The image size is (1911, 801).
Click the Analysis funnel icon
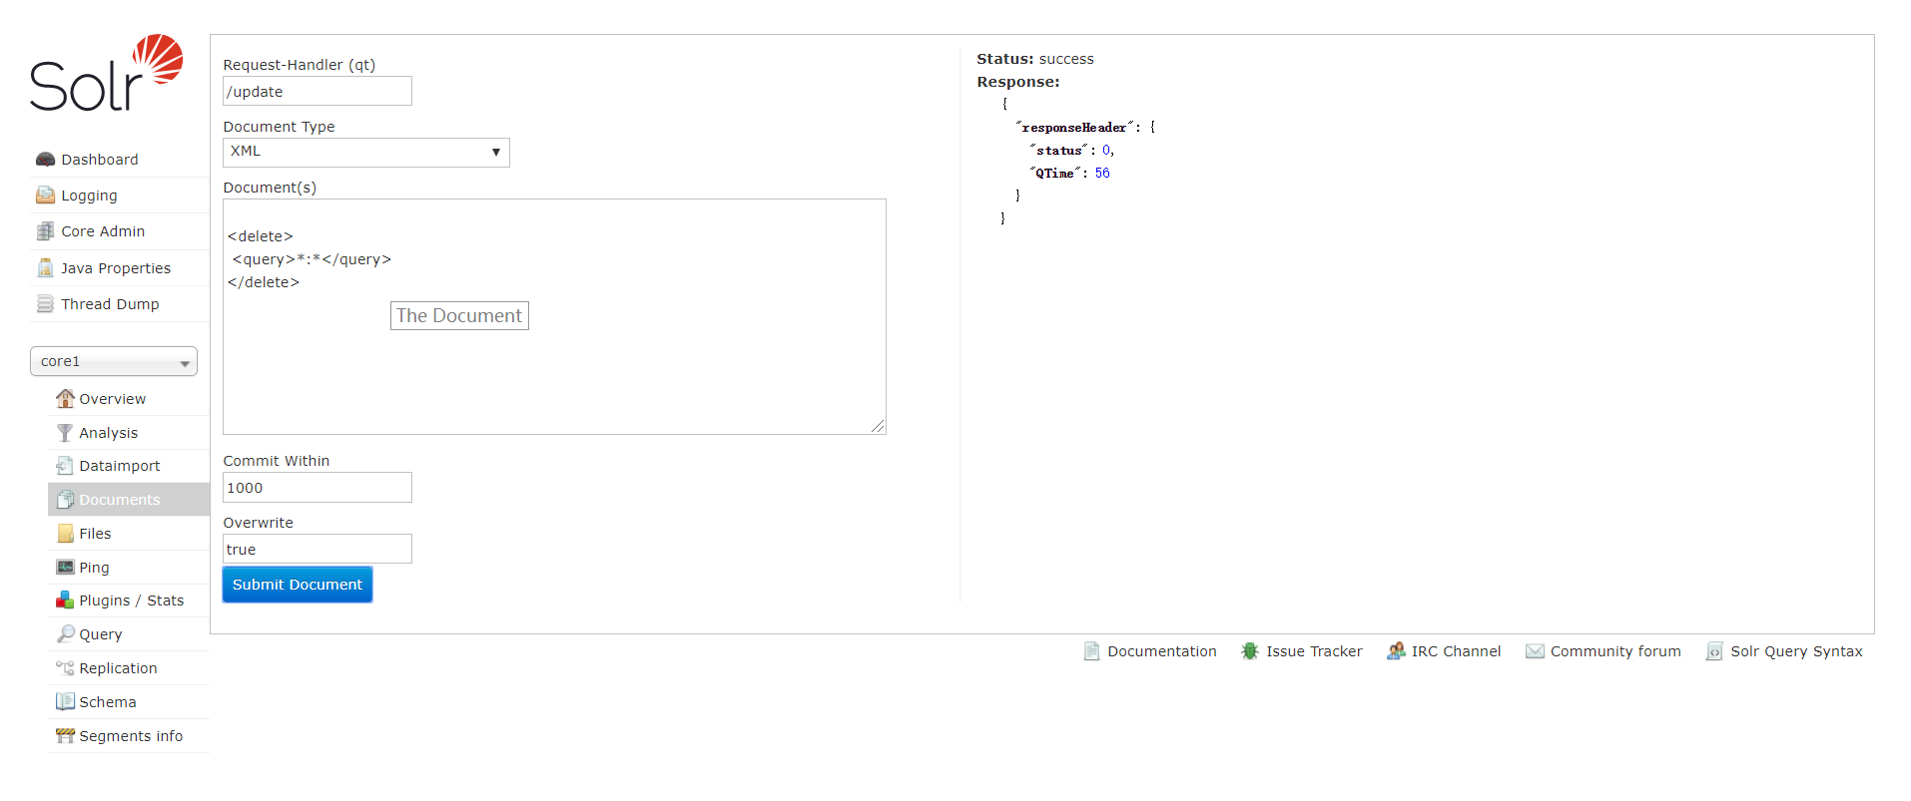click(65, 433)
